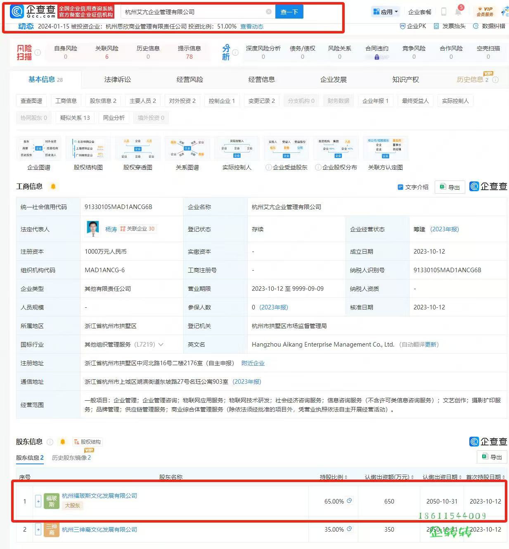Switch to the 企业发展 tab
509x549 pixels.
[334, 79]
